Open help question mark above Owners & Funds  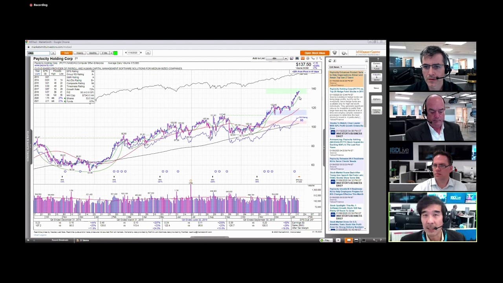[378, 59]
